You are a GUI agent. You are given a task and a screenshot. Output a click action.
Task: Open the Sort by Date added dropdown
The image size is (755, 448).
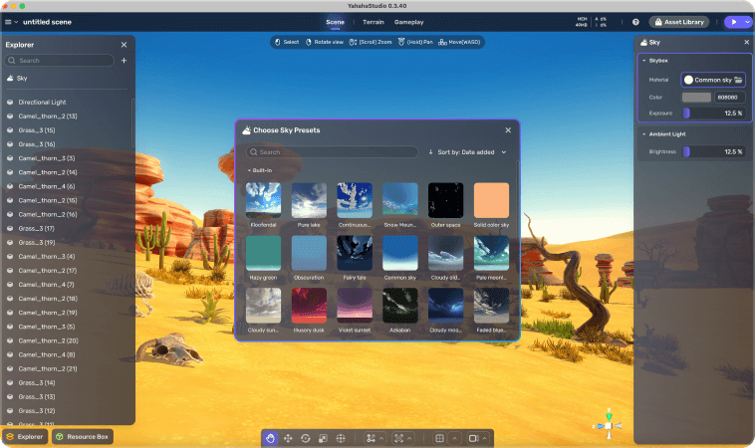(x=467, y=152)
